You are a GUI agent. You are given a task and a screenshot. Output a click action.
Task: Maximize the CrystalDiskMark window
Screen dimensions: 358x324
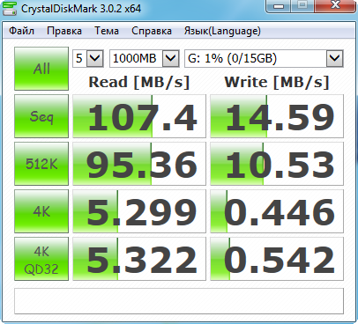[302, 6]
